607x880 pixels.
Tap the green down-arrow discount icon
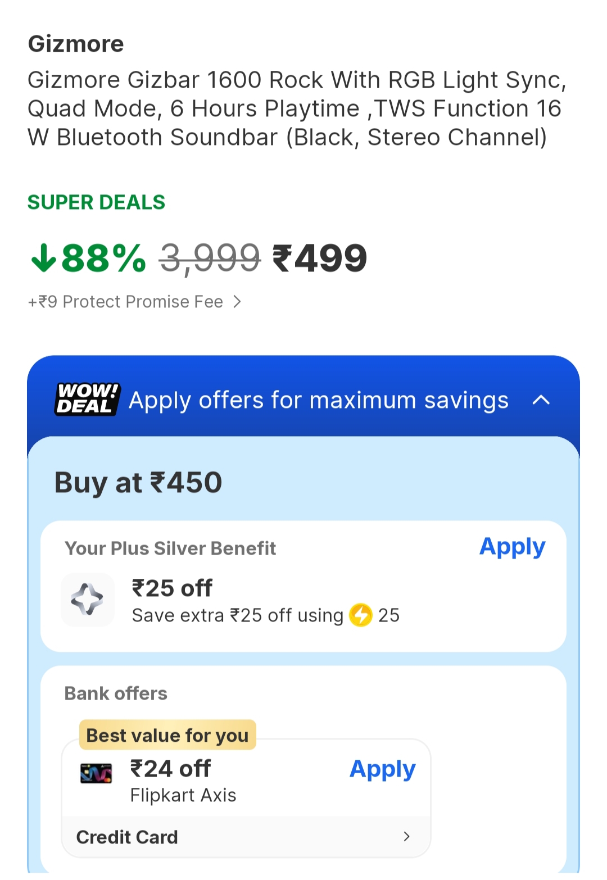tap(44, 258)
